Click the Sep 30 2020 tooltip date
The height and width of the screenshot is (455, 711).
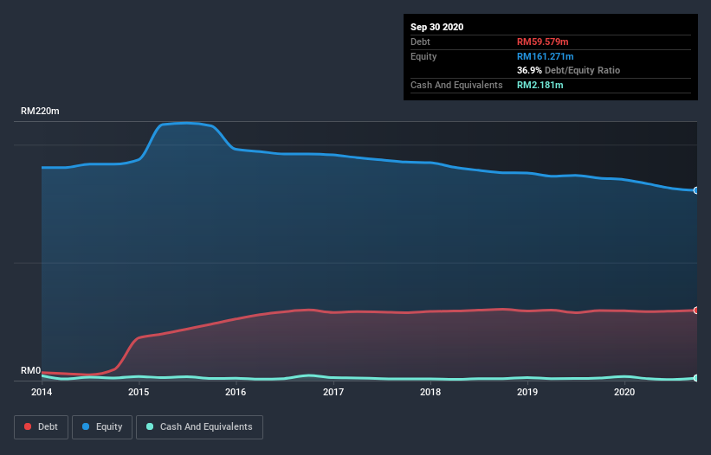click(437, 27)
